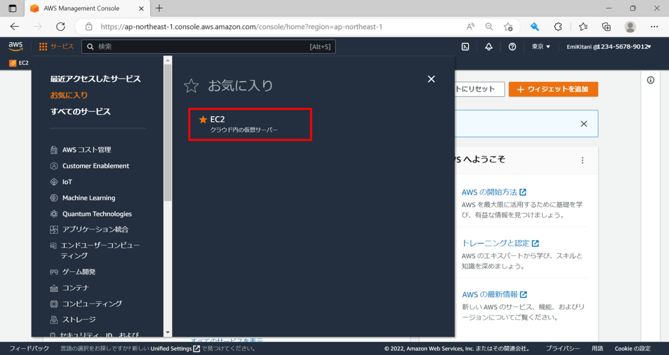Click the EC2 shortcut in favorites bar
669x355 pixels.
[19, 63]
